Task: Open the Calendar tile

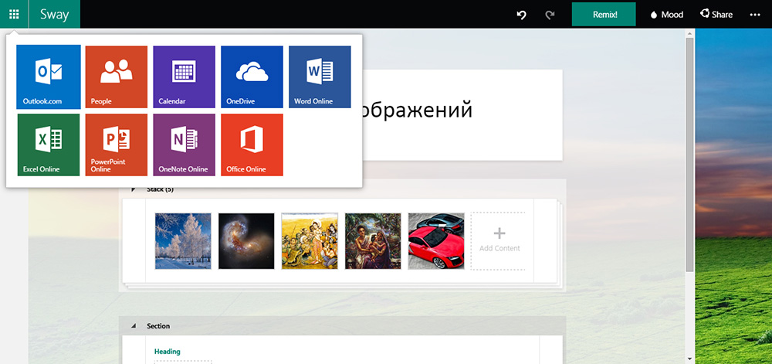Action: [x=185, y=77]
